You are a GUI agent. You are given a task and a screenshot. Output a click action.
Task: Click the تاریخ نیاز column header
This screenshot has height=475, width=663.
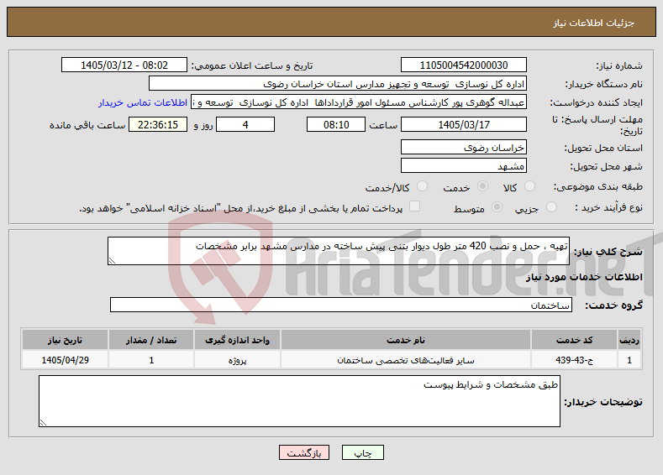click(65, 340)
